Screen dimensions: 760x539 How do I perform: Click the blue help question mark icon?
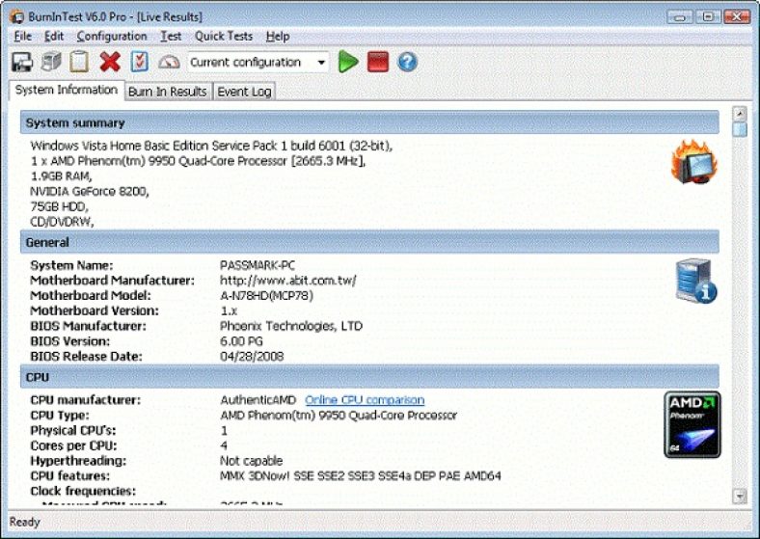tap(407, 62)
